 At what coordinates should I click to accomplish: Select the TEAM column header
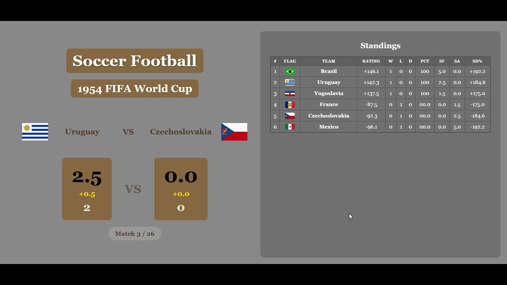tap(328, 61)
